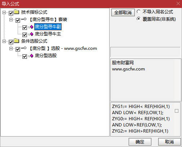Click the magenta formula icon of 底分型寻牛主
This screenshot has height=147, width=182.
coord(32,34)
